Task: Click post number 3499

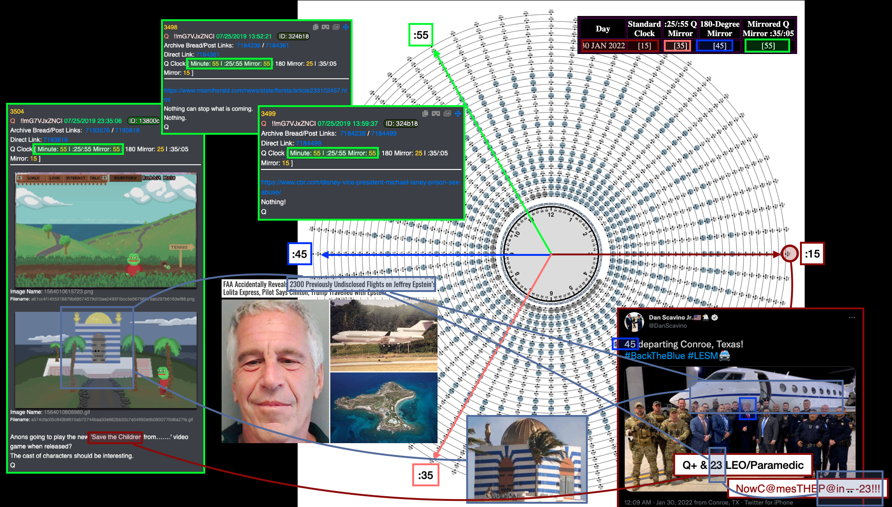Action: (269, 114)
